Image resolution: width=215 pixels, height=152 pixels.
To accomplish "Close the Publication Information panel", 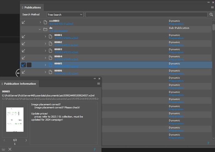I will [x=99, y=79].
